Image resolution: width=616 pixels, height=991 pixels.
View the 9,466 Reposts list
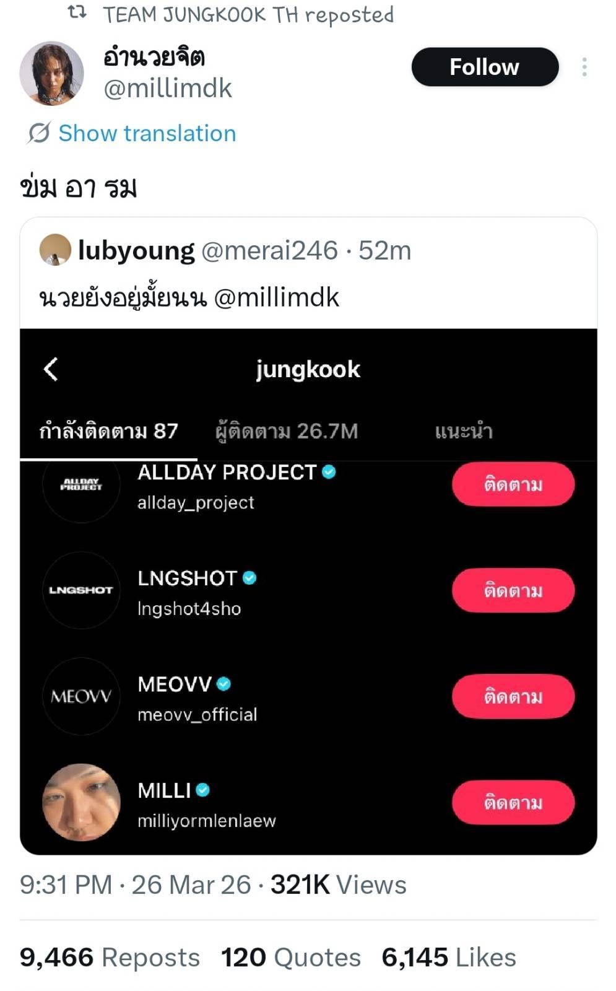coord(110,958)
